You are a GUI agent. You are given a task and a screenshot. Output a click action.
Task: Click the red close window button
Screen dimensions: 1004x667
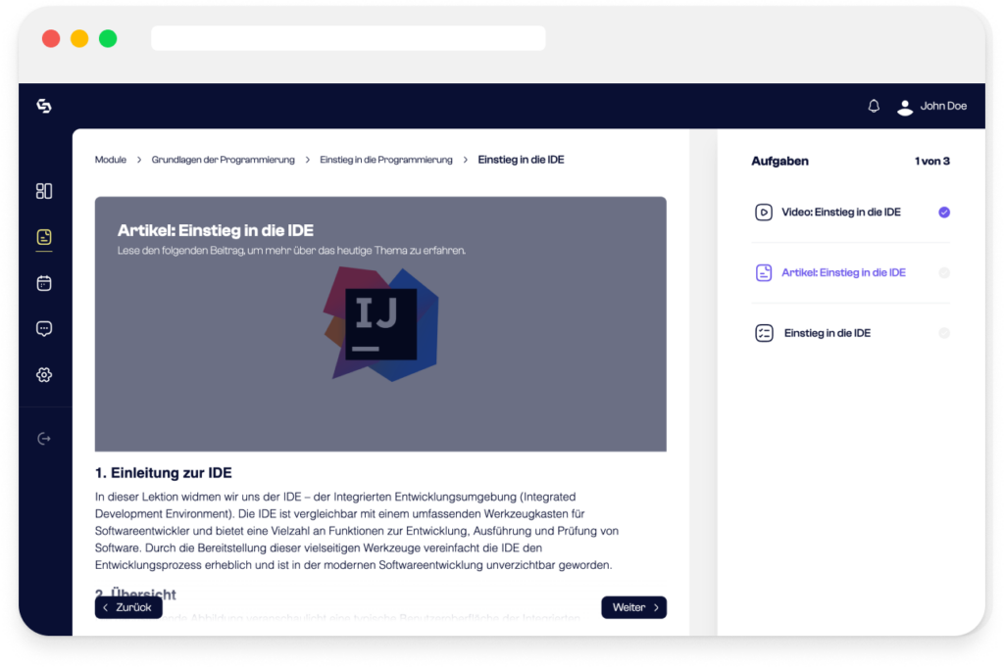tap(51, 38)
